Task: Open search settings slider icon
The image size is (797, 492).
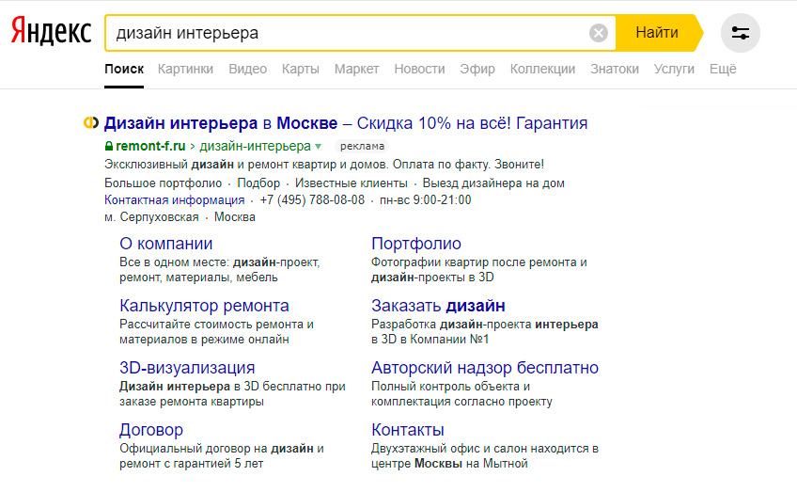Action: pos(740,33)
